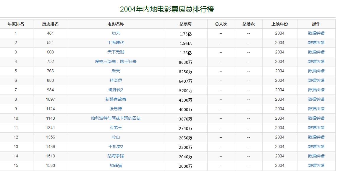
Task: Click 数据纠错 in the 冷山 row
Action: click(x=316, y=137)
